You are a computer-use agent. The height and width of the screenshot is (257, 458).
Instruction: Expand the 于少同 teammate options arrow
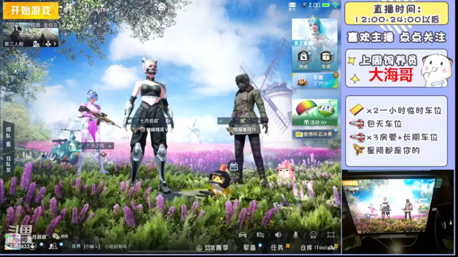tap(109, 146)
